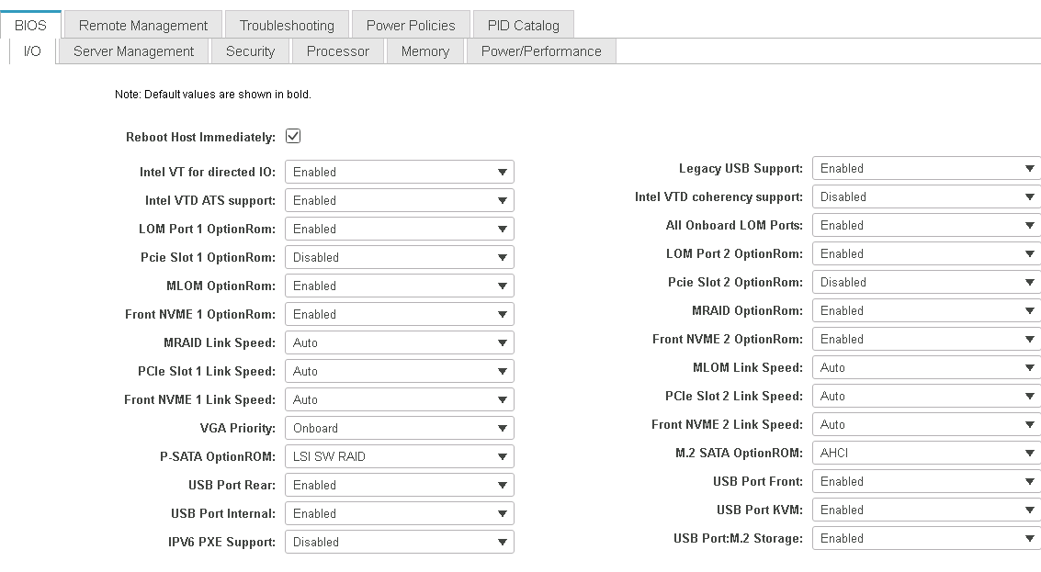Switch to the Security sub-tab

(250, 51)
